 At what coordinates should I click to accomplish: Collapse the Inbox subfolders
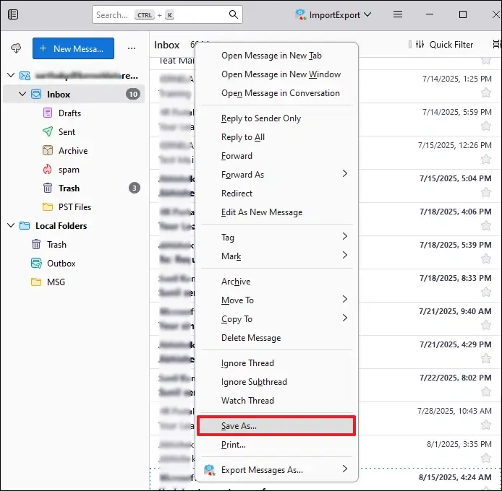pyautogui.click(x=22, y=94)
